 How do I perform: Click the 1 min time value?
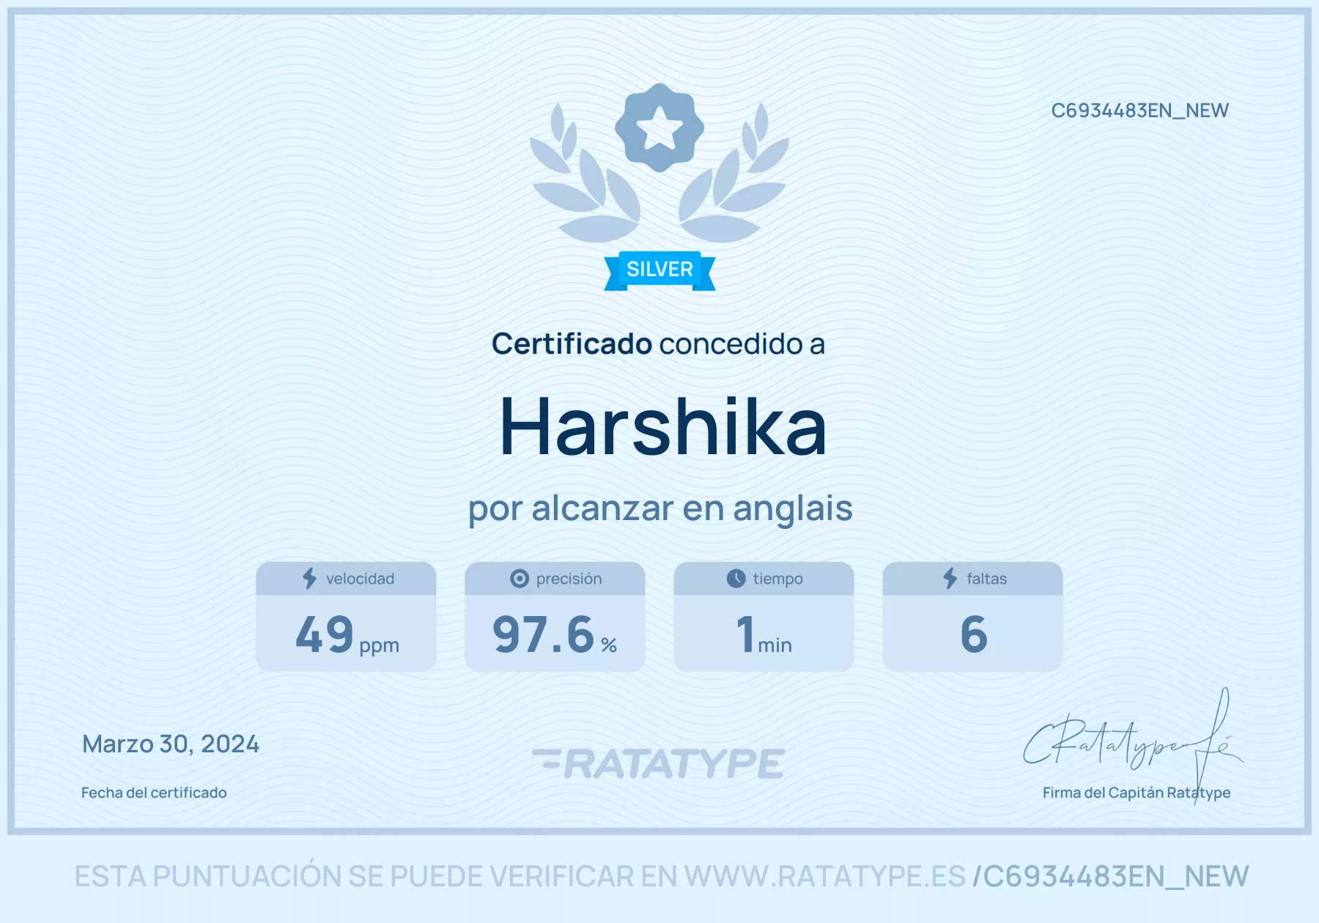click(x=764, y=635)
